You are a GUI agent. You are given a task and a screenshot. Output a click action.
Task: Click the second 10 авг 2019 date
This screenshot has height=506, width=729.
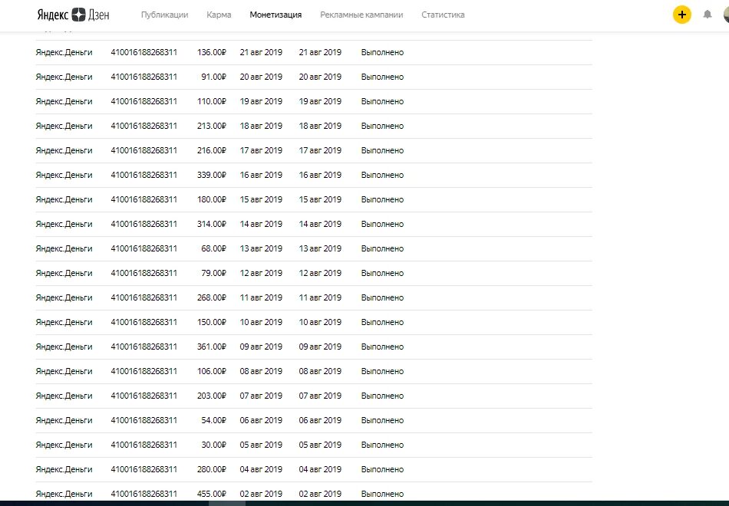tap(320, 323)
